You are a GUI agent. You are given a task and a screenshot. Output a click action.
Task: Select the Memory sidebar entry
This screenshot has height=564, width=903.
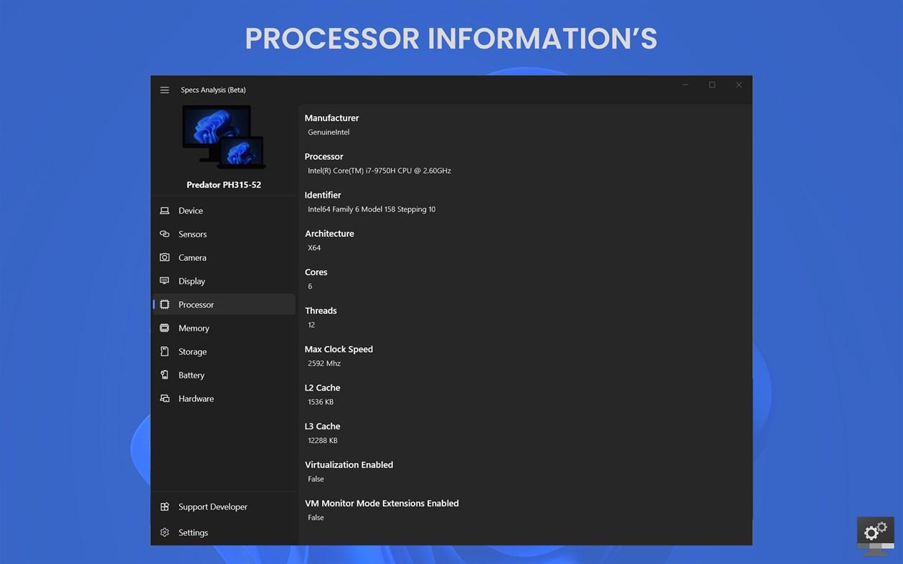point(194,328)
